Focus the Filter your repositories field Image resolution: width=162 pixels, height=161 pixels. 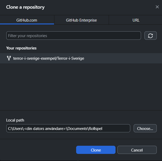coord(74,36)
